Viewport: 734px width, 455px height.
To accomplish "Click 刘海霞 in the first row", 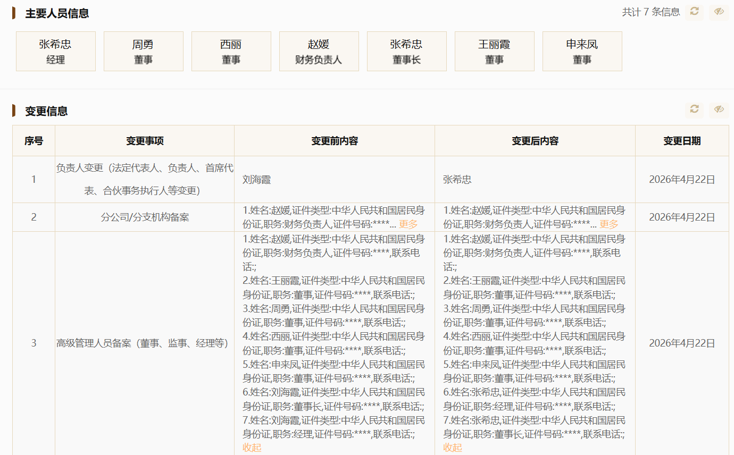I will point(257,180).
